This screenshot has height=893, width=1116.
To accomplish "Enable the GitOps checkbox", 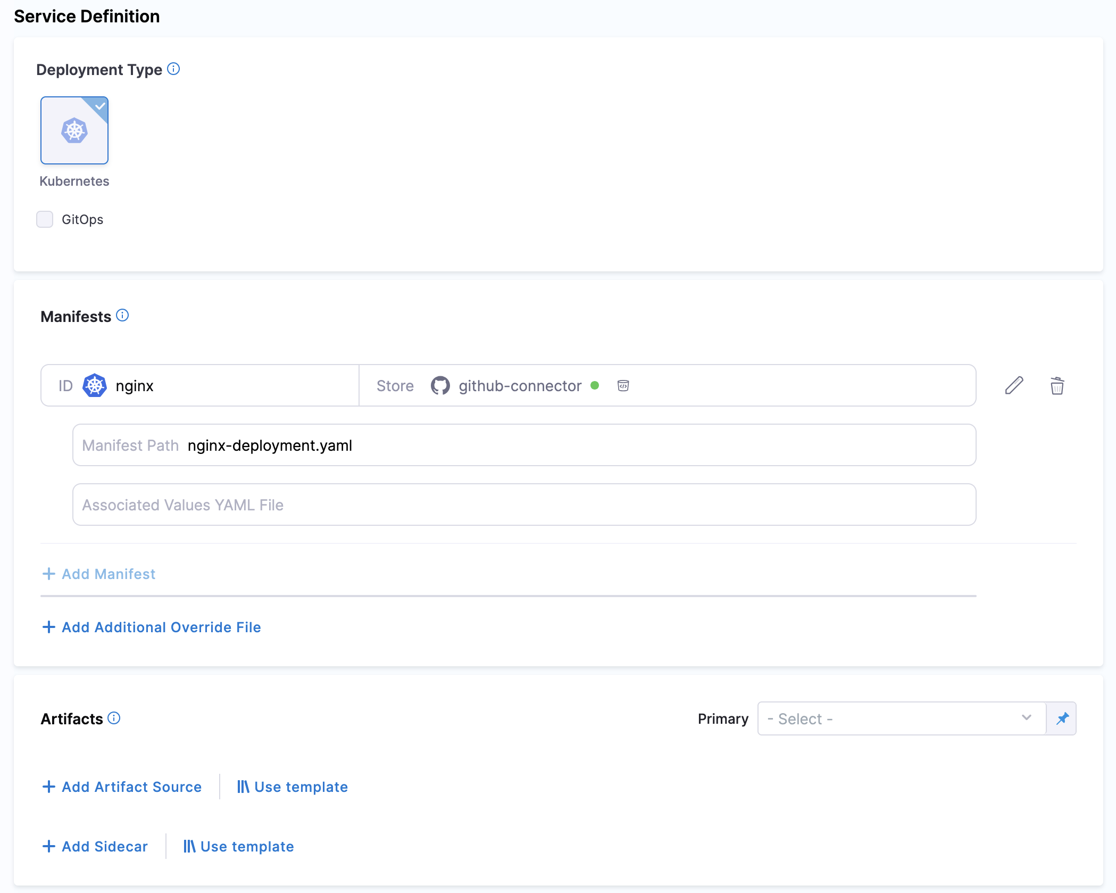I will [45, 219].
